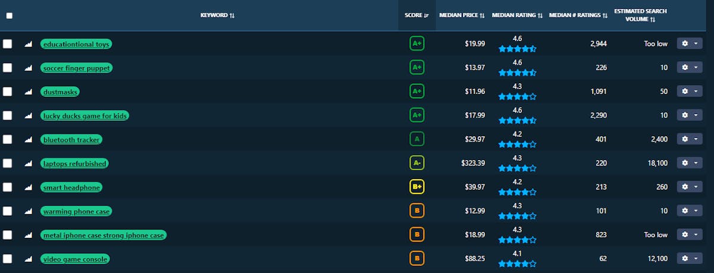Check the video game console row checkbox
This screenshot has width=714, height=273.
7,259
